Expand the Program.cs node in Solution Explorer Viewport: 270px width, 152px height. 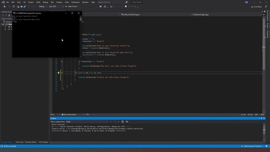pos(5,29)
